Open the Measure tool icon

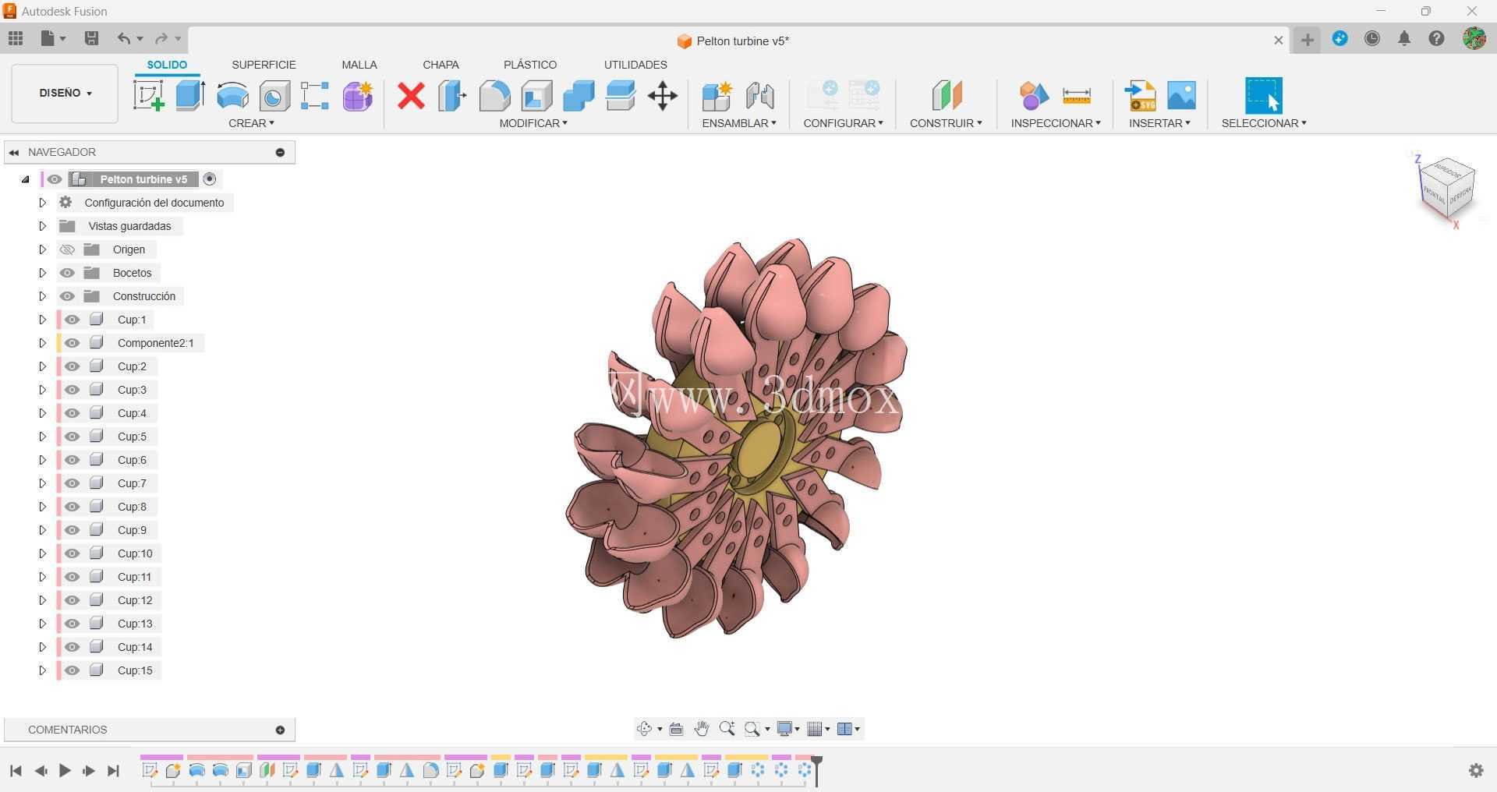click(1076, 96)
